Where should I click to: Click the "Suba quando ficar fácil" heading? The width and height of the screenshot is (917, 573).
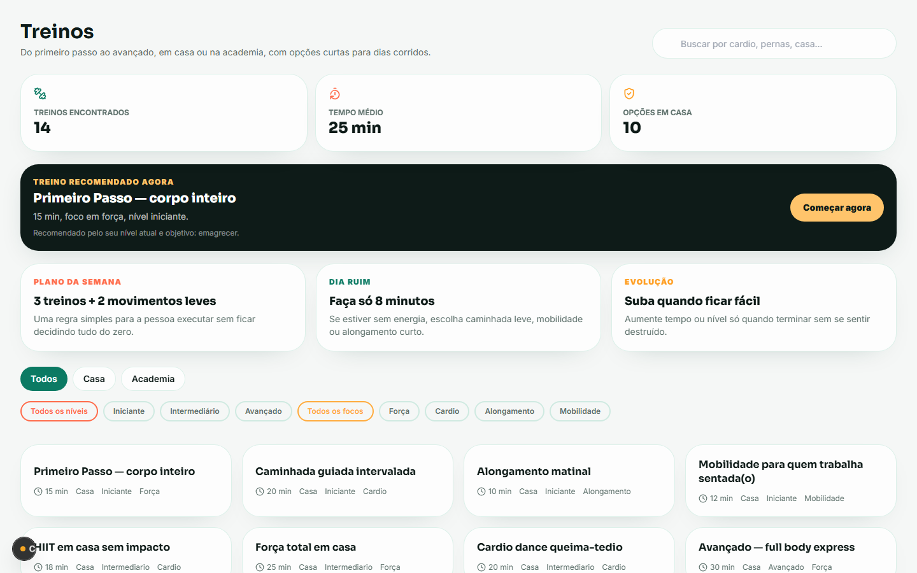[x=692, y=301]
